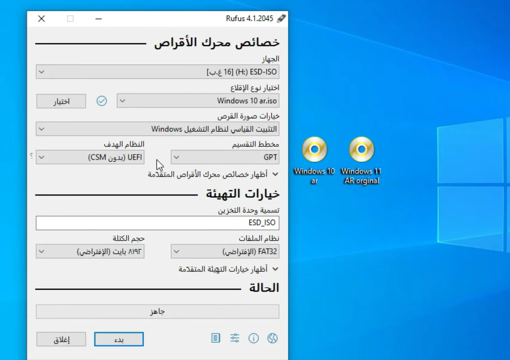The width and height of the screenshot is (510, 360).
Task: Open the image options dropdown for Windows
Action: (x=157, y=129)
